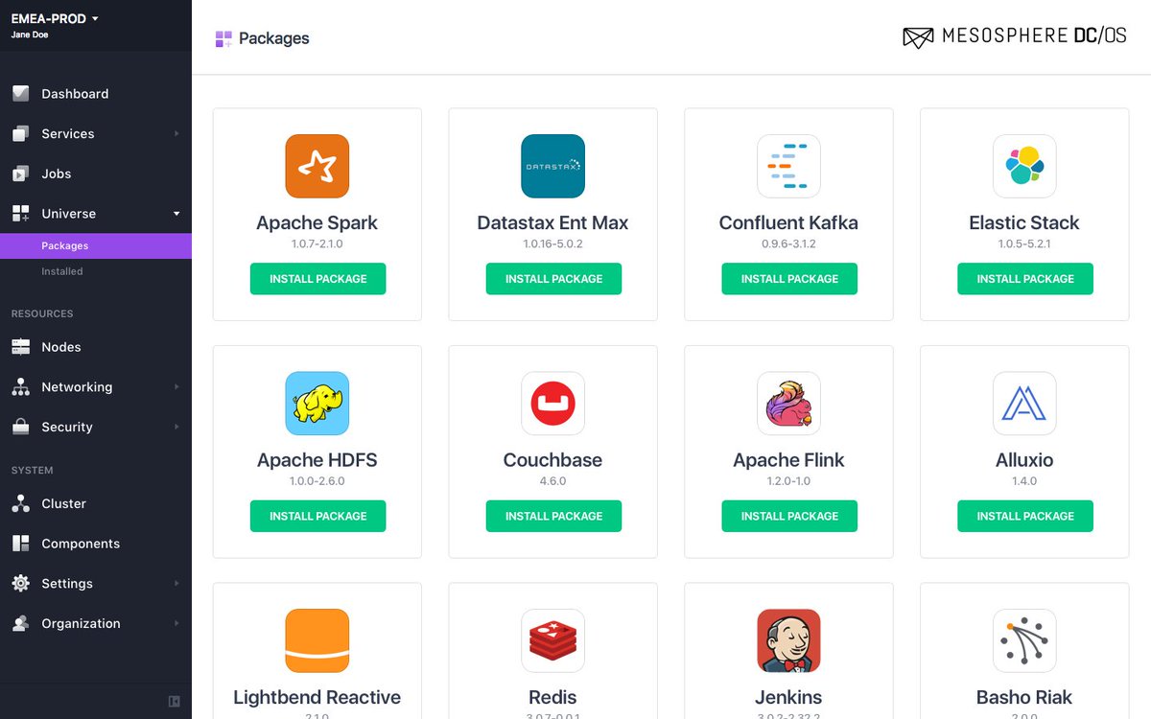Open the EMEA-PROD cluster dropdown

click(55, 18)
